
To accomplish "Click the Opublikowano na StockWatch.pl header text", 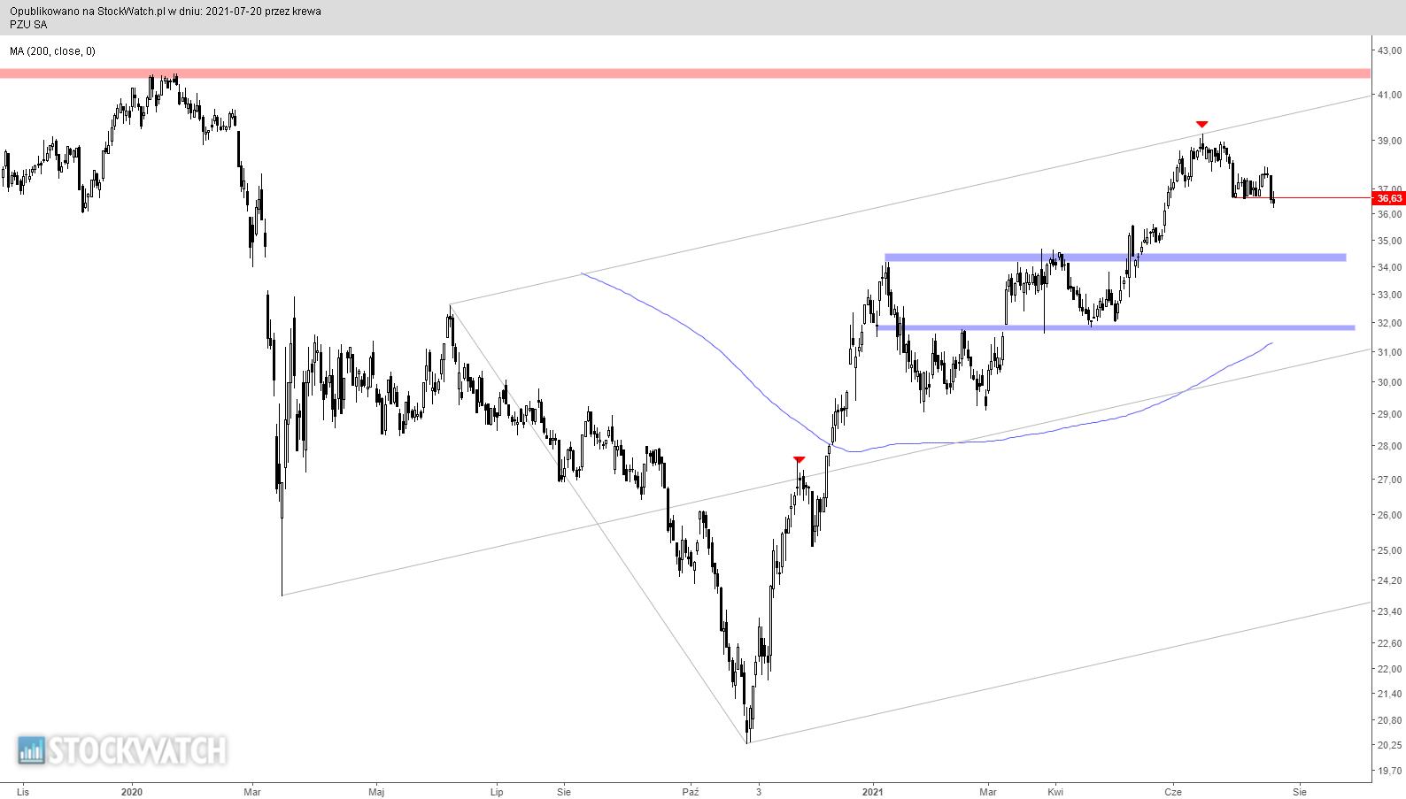I will pyautogui.click(x=166, y=12).
